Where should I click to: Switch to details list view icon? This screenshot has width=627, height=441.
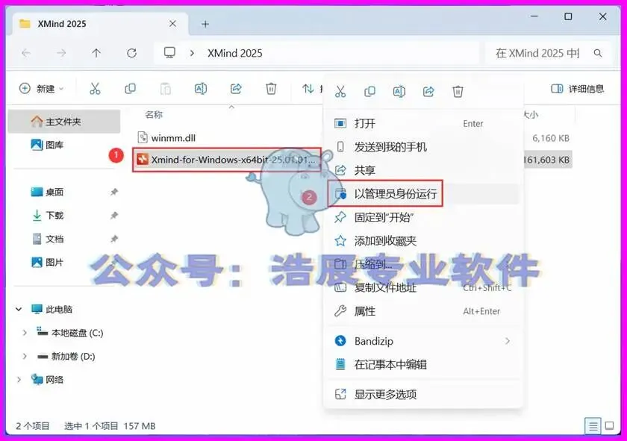[x=593, y=426]
